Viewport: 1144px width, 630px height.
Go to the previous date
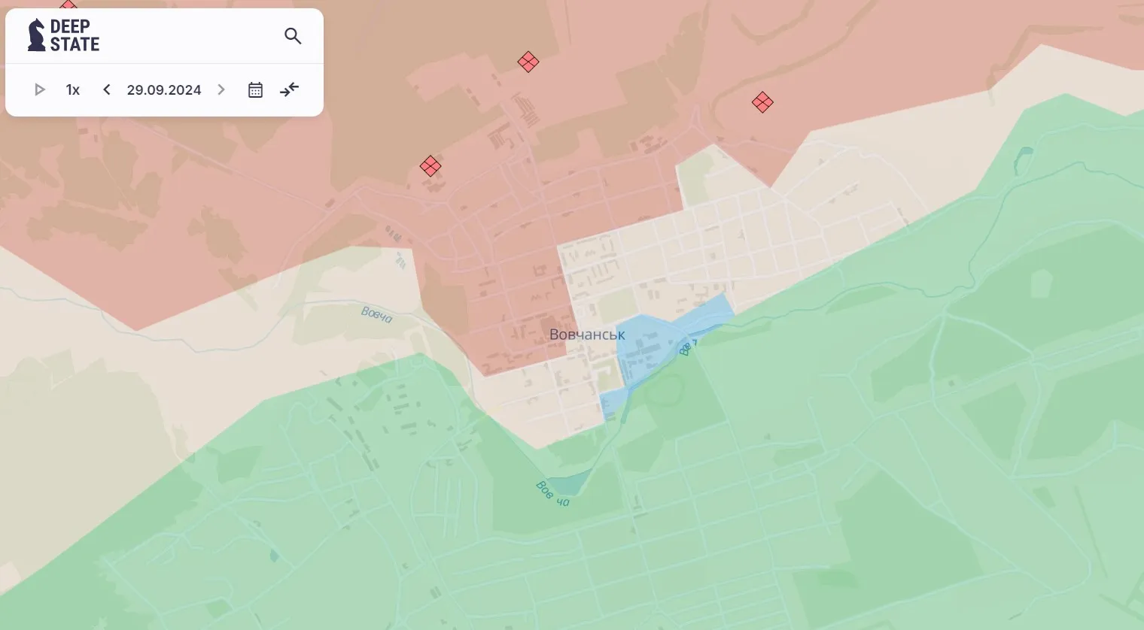(x=107, y=90)
